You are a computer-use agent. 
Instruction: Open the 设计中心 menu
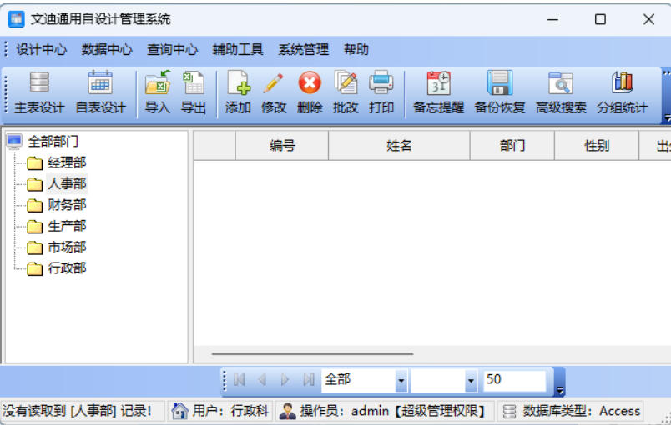click(x=42, y=49)
